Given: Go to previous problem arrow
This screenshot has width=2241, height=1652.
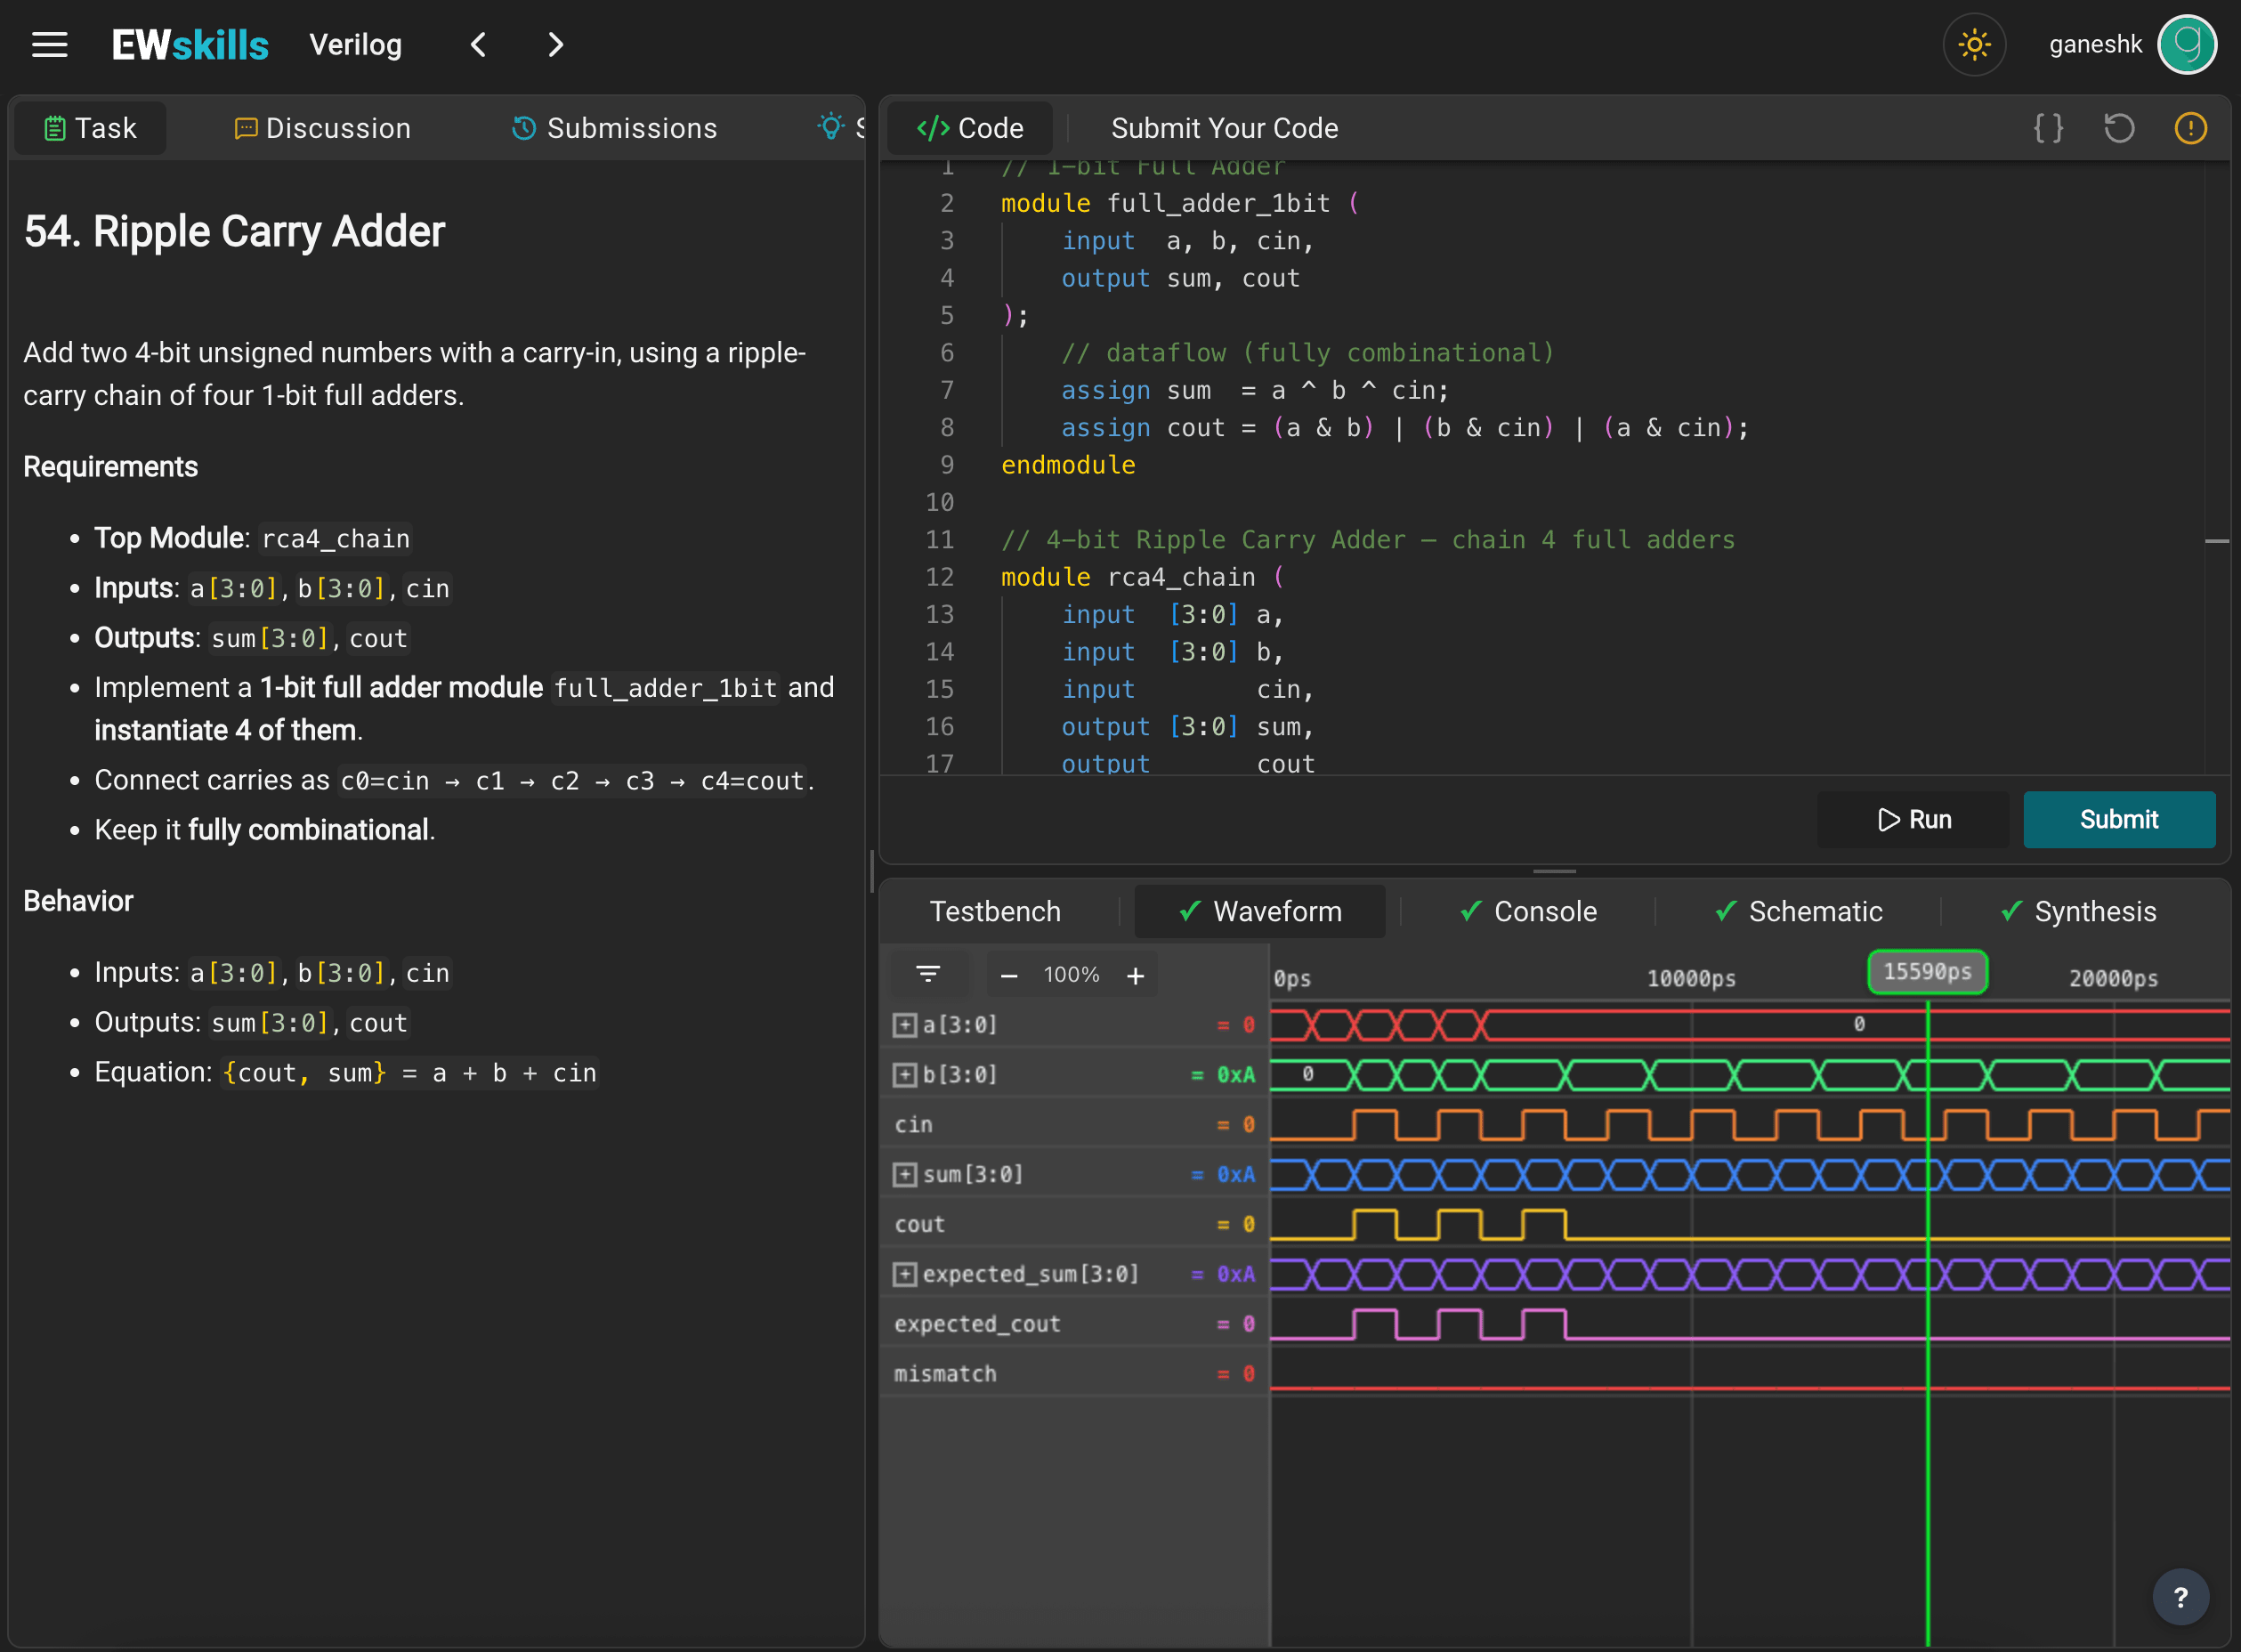Looking at the screenshot, I should 479,45.
